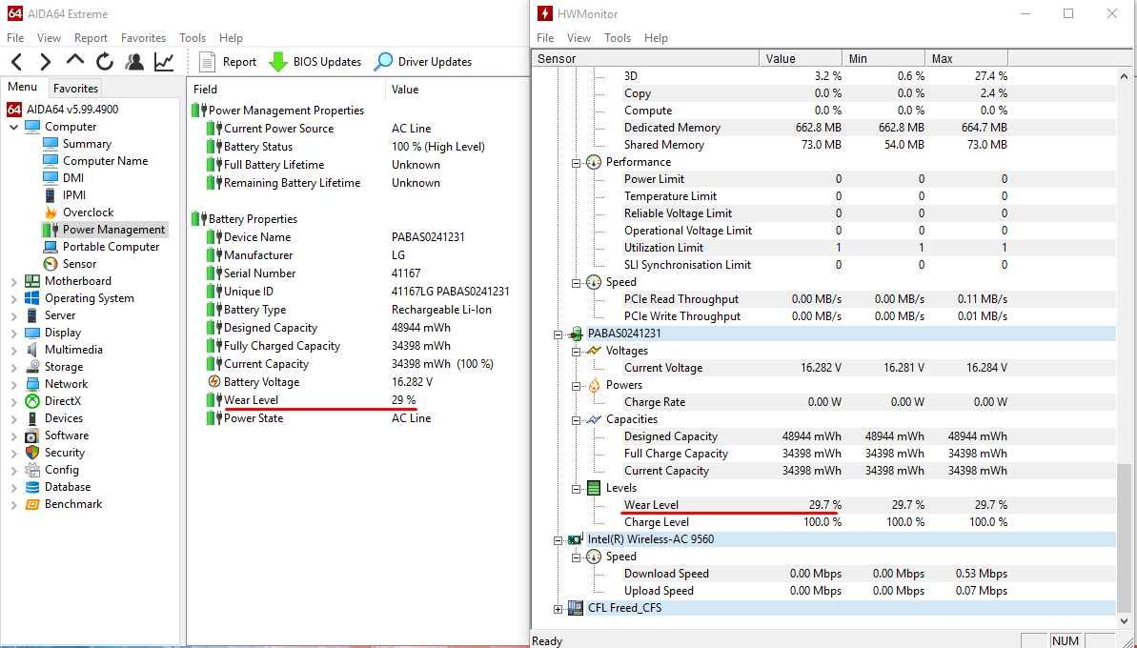
Task: Collapse the Levels group in HWMonitor
Action: 577,489
